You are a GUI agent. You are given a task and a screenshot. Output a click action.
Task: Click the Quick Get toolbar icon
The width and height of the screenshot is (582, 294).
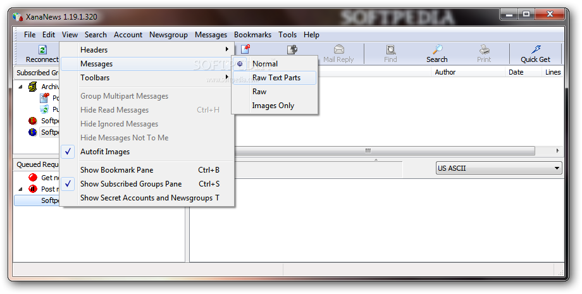pyautogui.click(x=536, y=50)
